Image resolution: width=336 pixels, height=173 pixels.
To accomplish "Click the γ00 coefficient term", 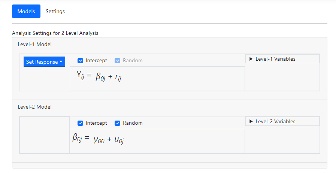I will (x=99, y=140).
